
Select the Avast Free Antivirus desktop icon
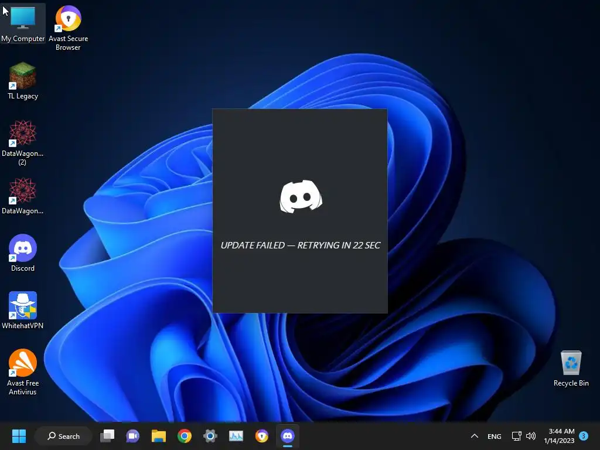(23, 372)
